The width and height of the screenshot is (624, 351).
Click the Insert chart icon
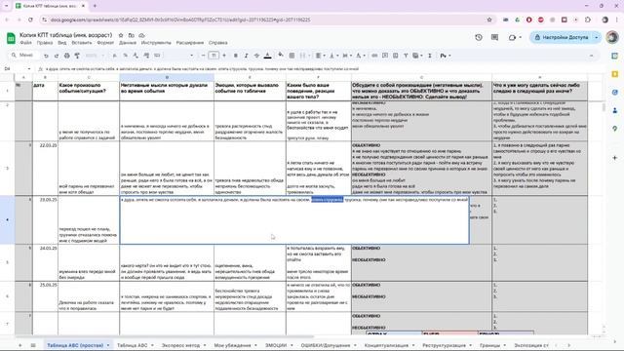coord(395,56)
